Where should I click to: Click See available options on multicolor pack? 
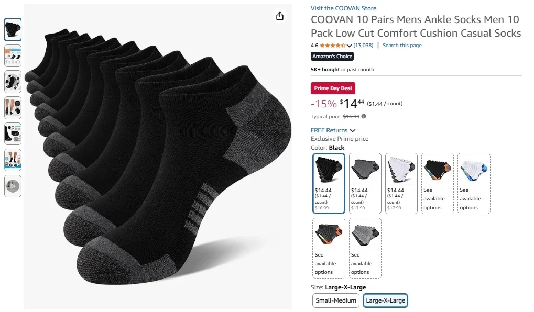437,183
